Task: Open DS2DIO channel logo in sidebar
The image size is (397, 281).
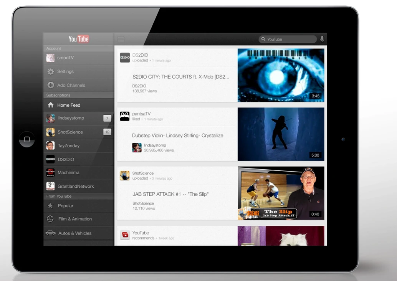Action: coord(50,159)
